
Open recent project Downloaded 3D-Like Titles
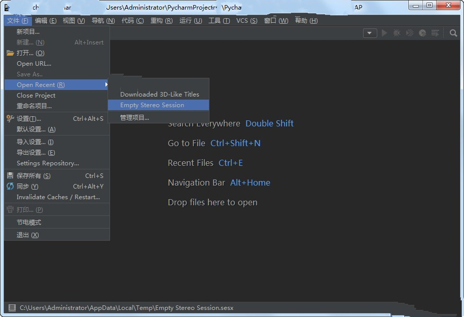[159, 95]
